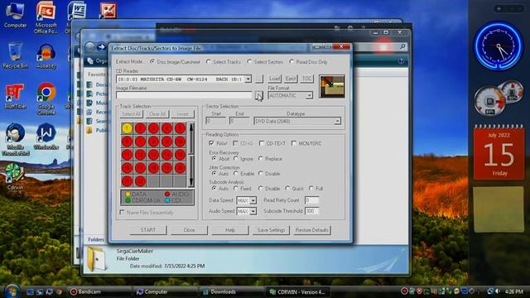Click the Save Settings button
This screenshot has height=298, width=530.
[271, 230]
